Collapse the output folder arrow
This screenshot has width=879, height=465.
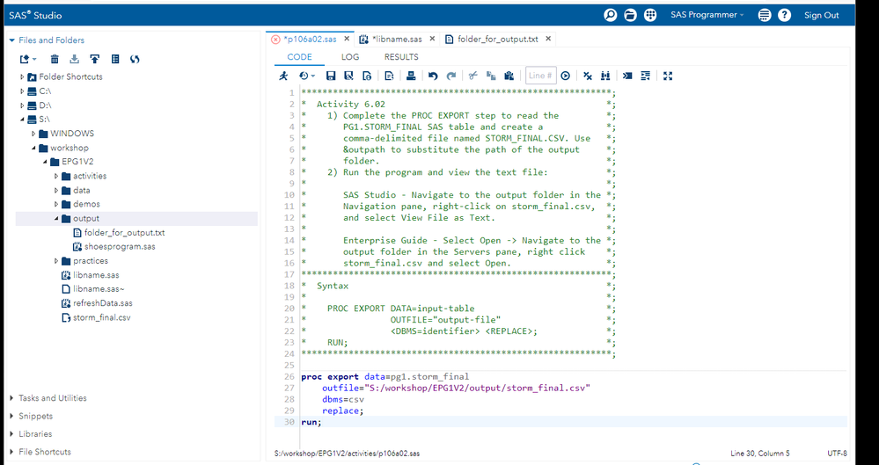click(x=56, y=219)
